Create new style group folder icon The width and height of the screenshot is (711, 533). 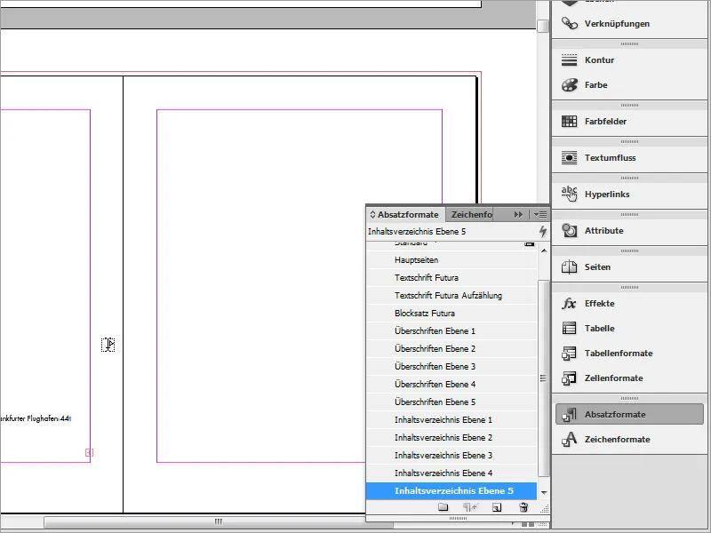pos(443,507)
